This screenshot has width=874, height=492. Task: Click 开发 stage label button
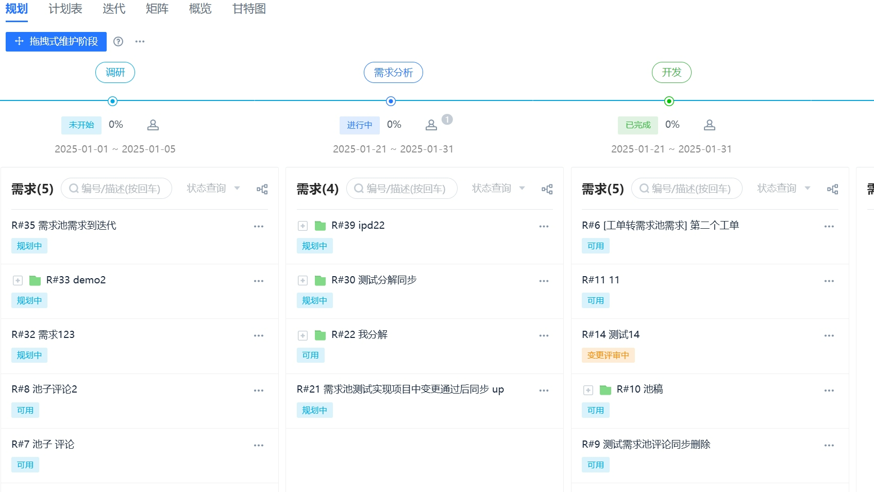671,73
